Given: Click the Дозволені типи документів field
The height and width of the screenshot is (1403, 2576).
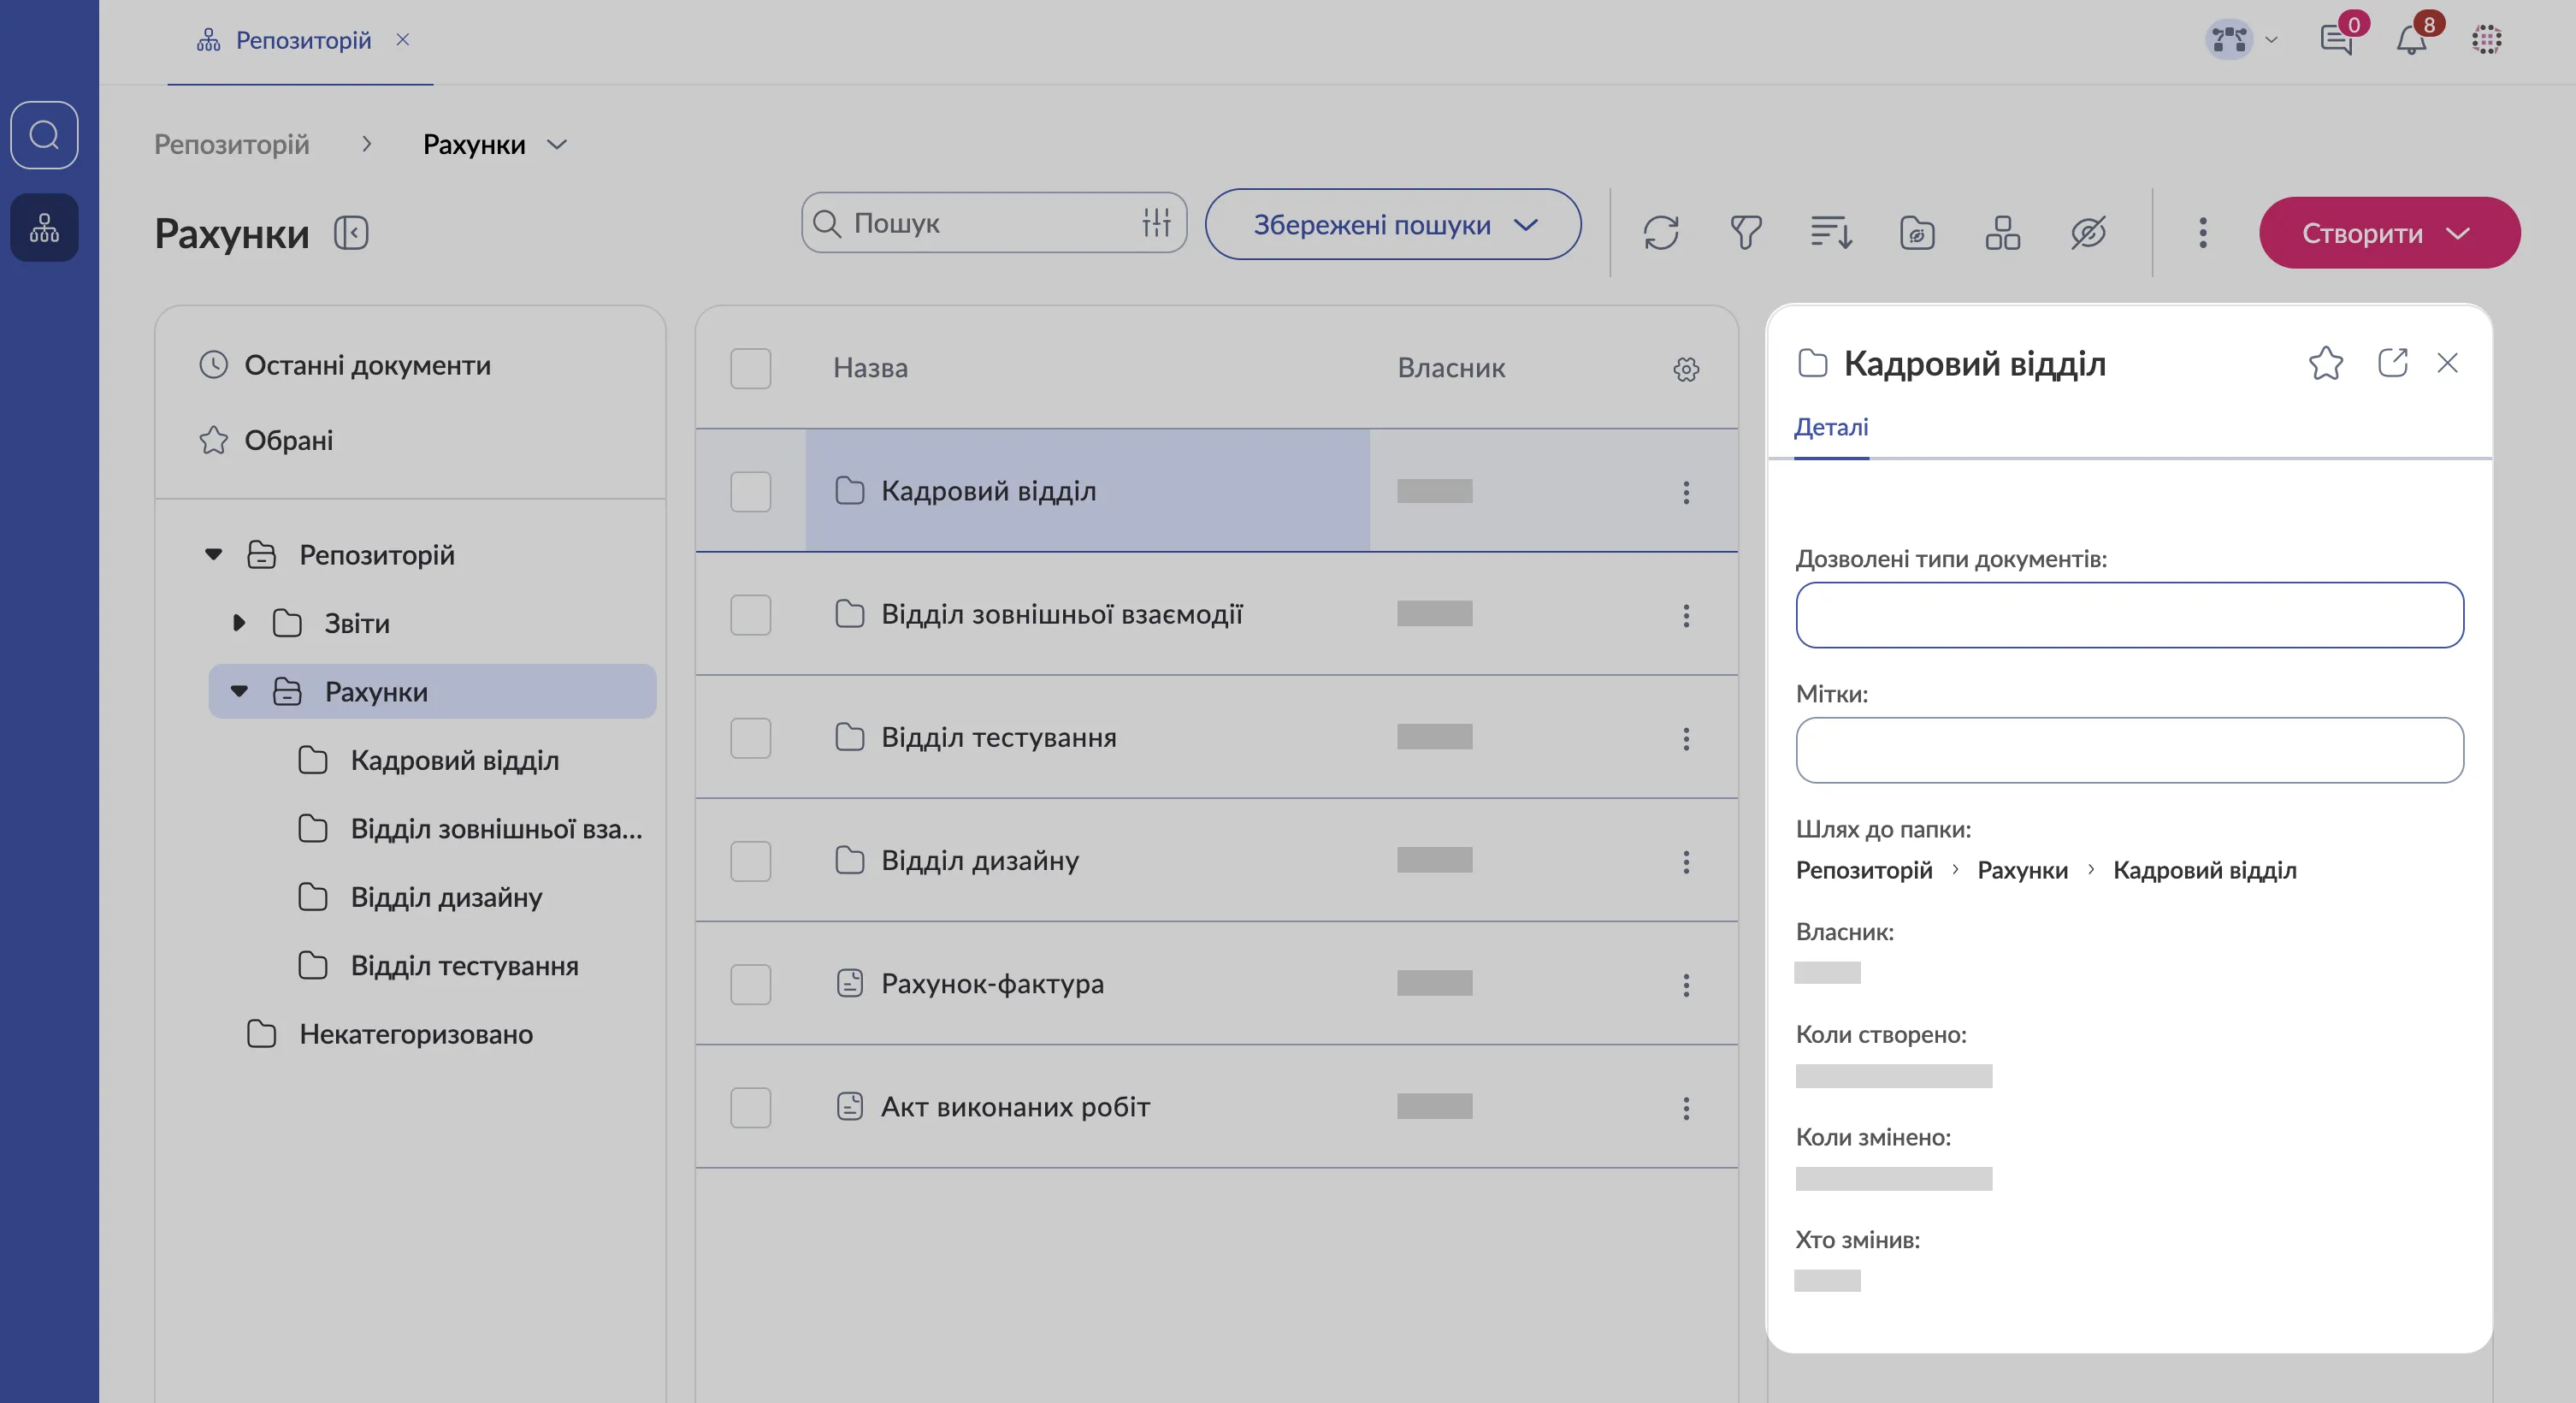Looking at the screenshot, I should [x=2129, y=615].
